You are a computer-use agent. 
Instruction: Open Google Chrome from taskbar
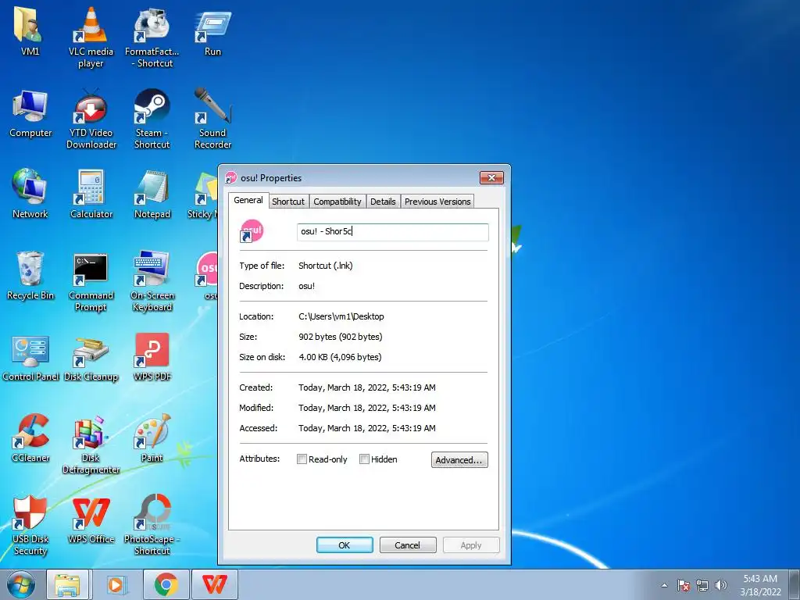pos(166,584)
